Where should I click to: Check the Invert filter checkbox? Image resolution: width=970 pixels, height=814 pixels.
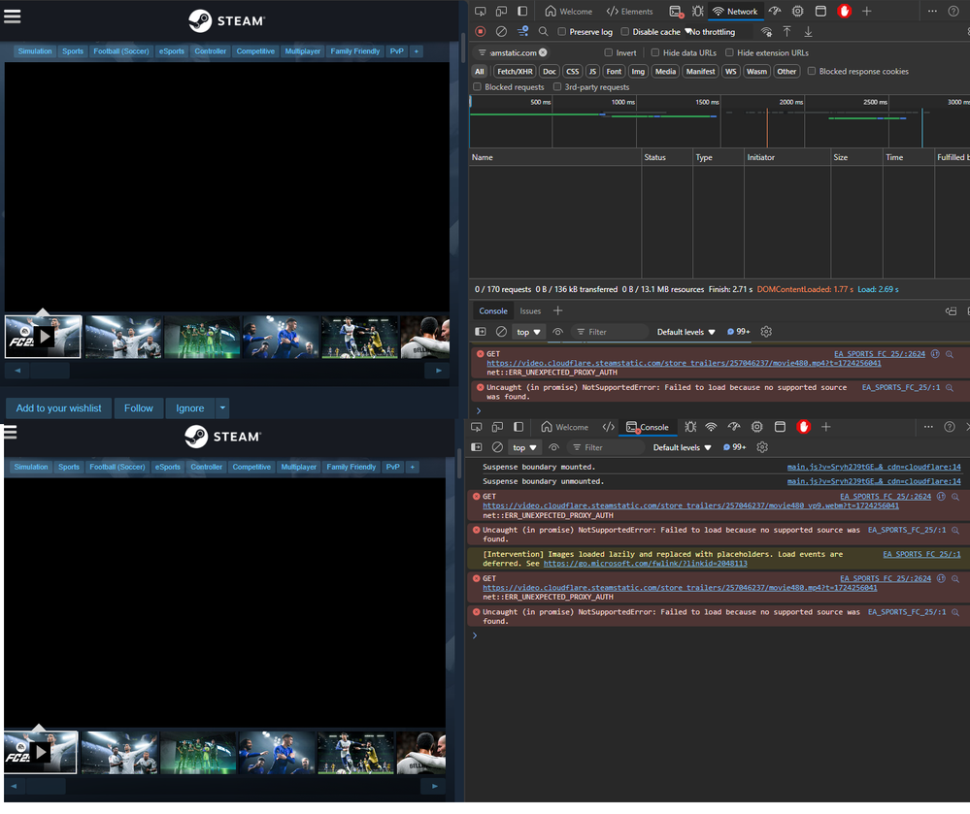click(x=609, y=53)
